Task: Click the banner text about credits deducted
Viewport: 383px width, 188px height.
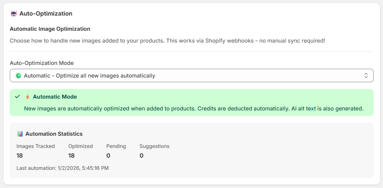Action: tap(194, 109)
